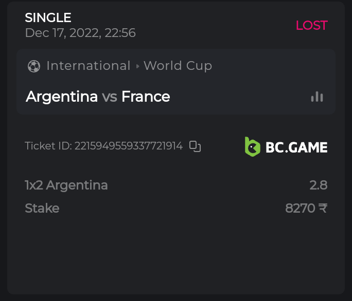Copy the ticket ID with copy icon
The height and width of the screenshot is (301, 352).
tap(195, 146)
